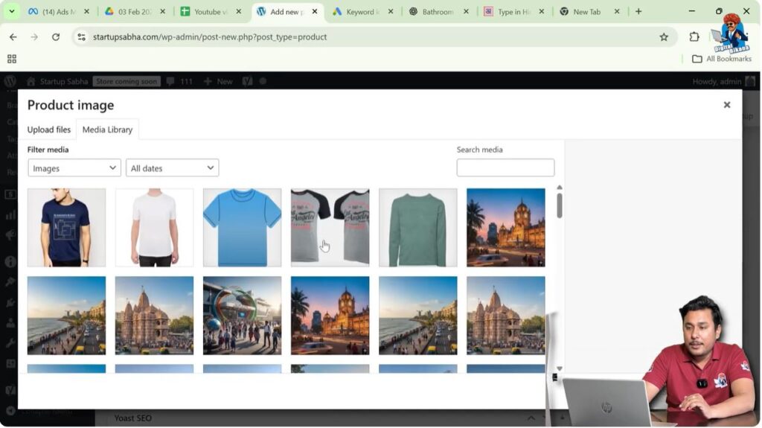Focus the Search media field
The image size is (762, 428).
(505, 167)
